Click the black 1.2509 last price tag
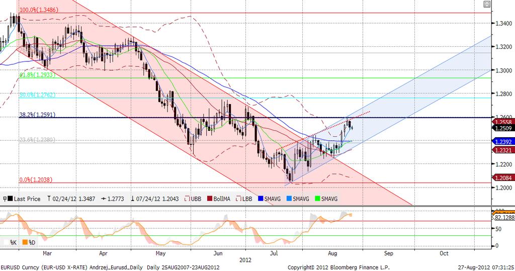This screenshot has height=271, width=515. (x=503, y=128)
